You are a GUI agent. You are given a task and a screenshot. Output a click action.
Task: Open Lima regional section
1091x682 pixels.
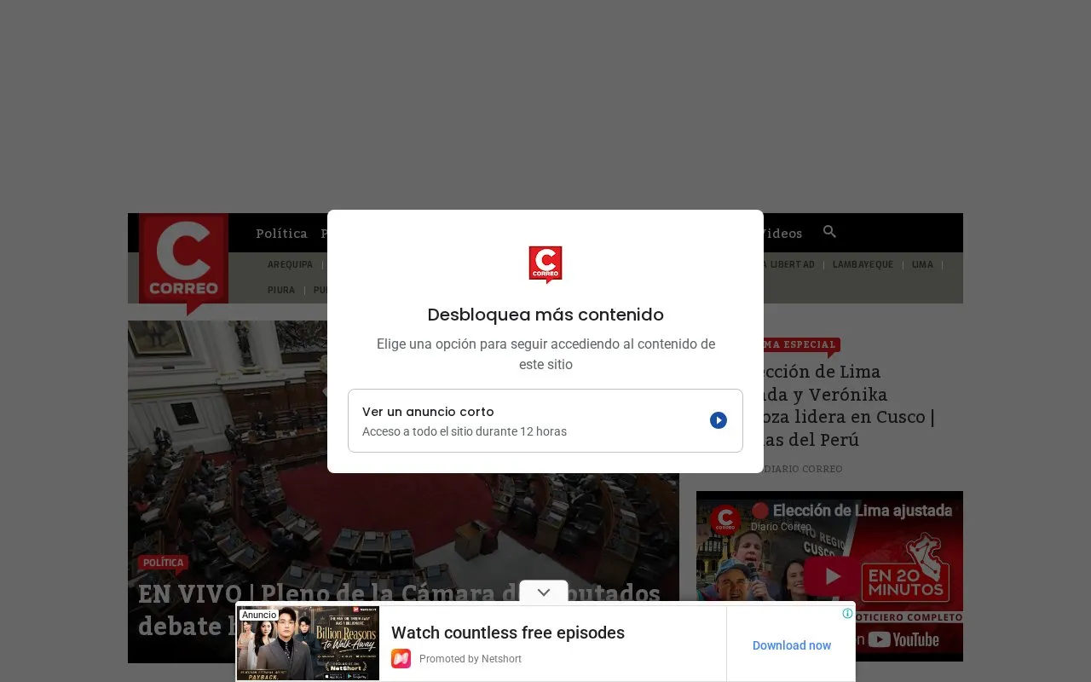click(x=922, y=265)
